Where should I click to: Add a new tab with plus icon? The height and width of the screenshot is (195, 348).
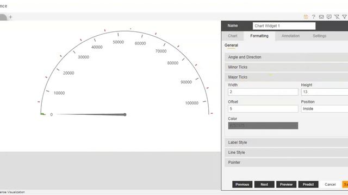click(10, 17)
